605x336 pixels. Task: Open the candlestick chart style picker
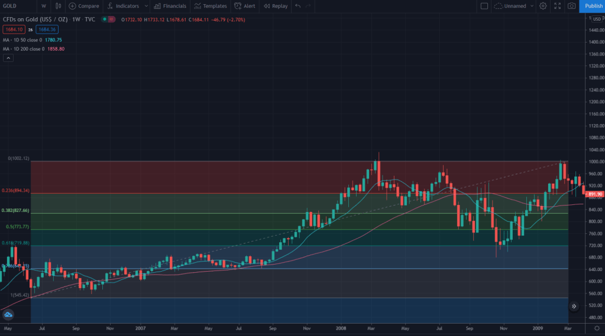pos(57,6)
